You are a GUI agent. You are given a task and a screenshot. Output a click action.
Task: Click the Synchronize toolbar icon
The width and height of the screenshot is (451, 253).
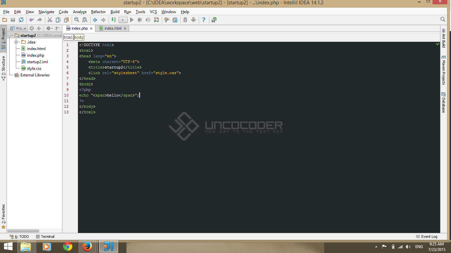[21, 20]
